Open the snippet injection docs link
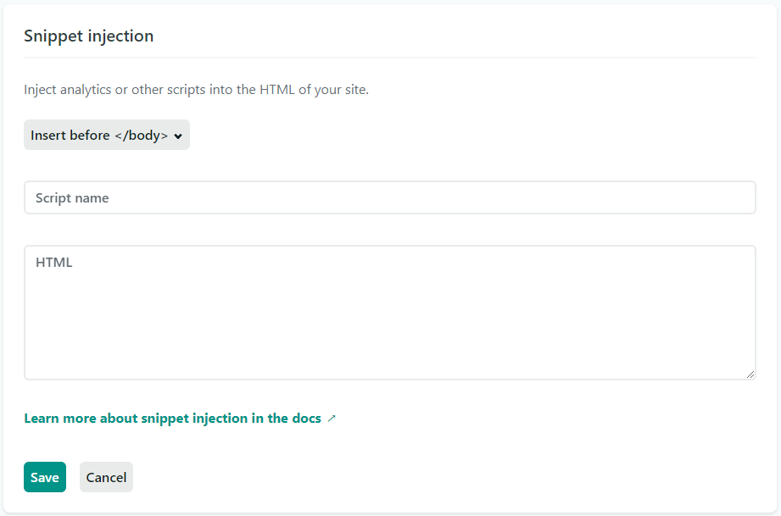Viewport: 781px width, 516px height. pos(172,419)
